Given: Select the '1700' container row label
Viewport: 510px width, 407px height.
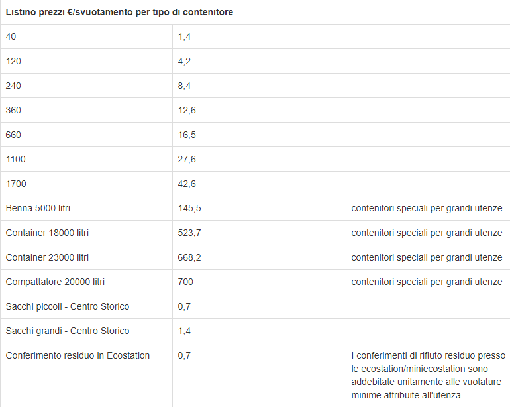Looking at the screenshot, I should 16,184.
